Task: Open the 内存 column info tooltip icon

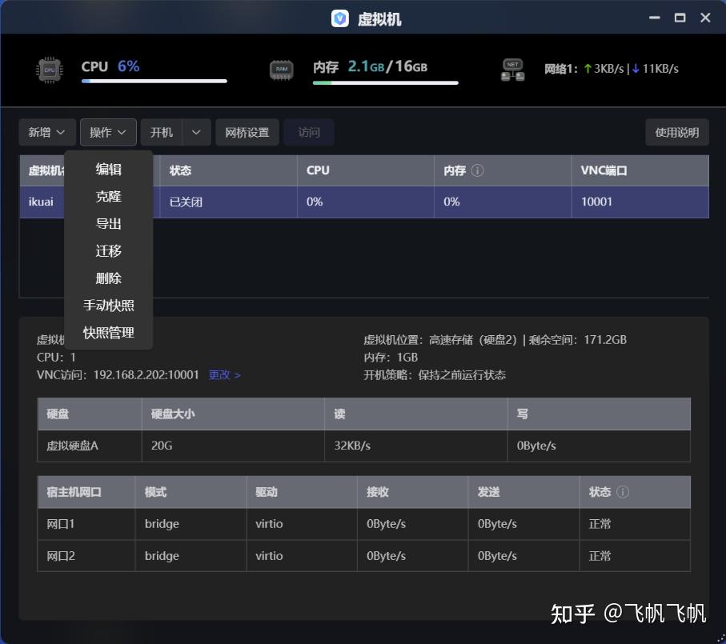Action: [477, 170]
